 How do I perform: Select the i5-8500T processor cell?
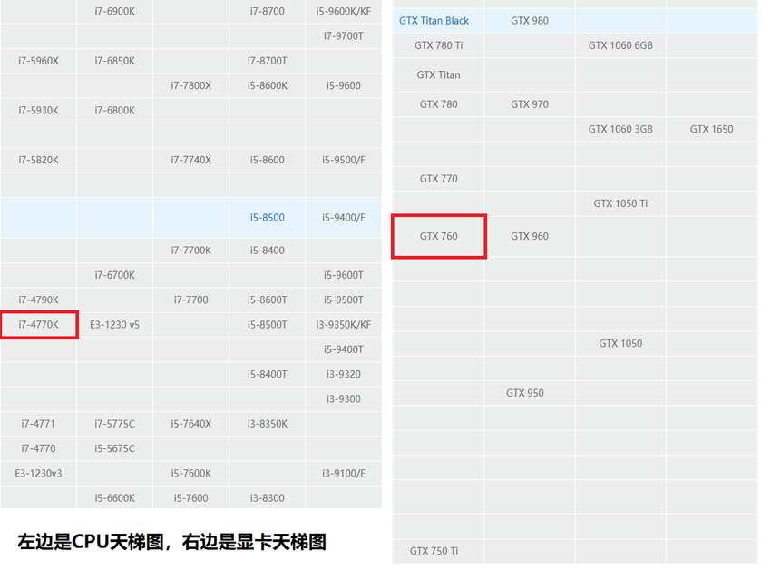(267, 325)
